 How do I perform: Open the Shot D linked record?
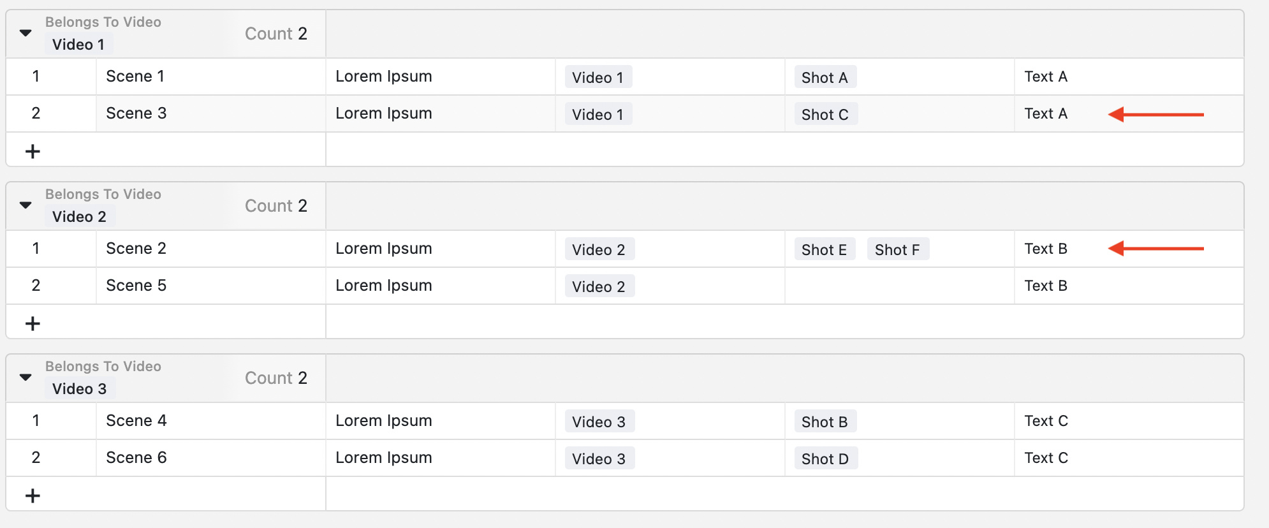click(825, 458)
